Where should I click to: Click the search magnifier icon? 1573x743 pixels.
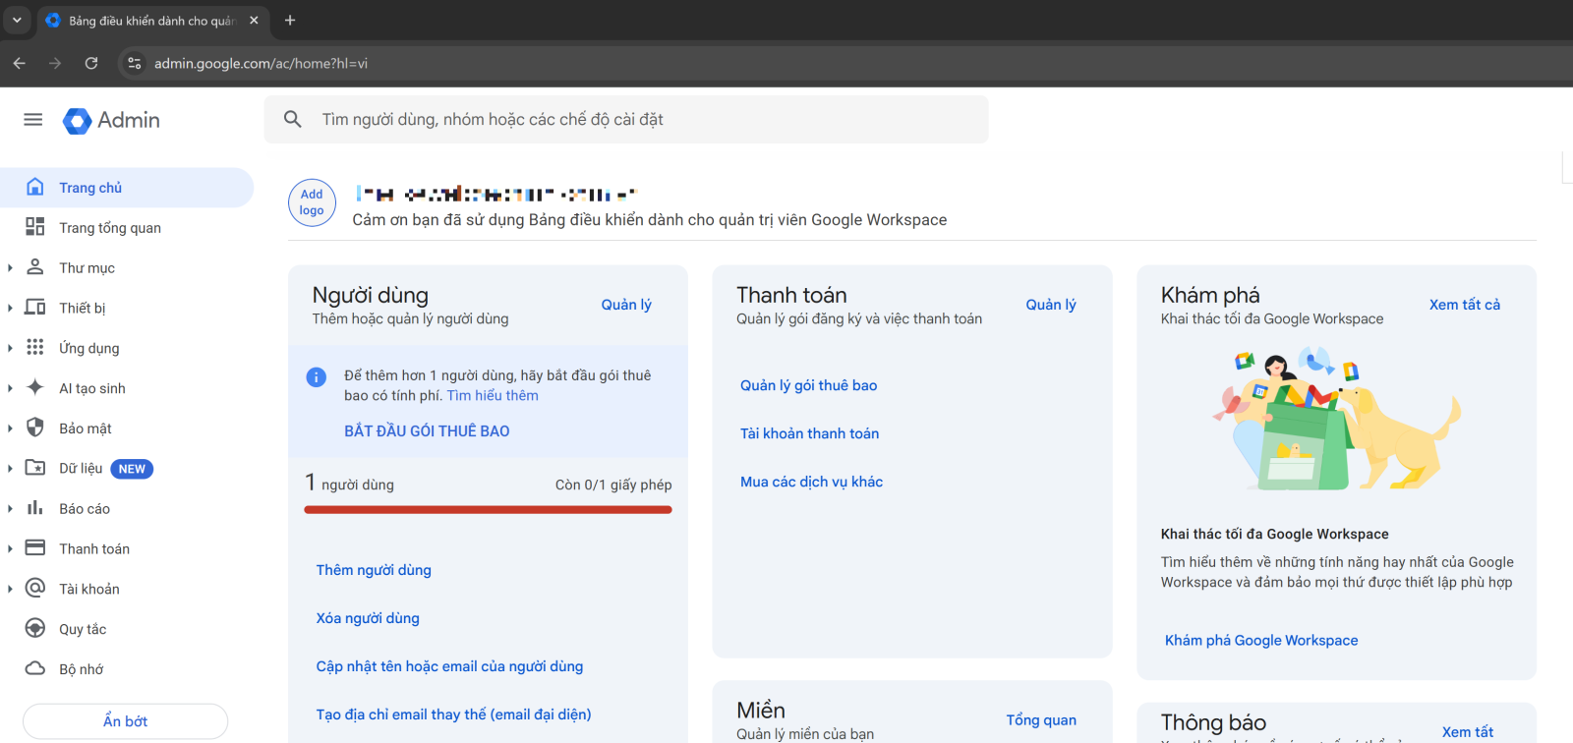(x=292, y=120)
